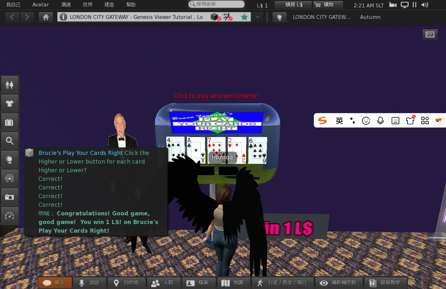Viewport: 446px width, 289px height.
Task: Open the speedometer statistics sidebar icon
Action: pyautogui.click(x=10, y=216)
